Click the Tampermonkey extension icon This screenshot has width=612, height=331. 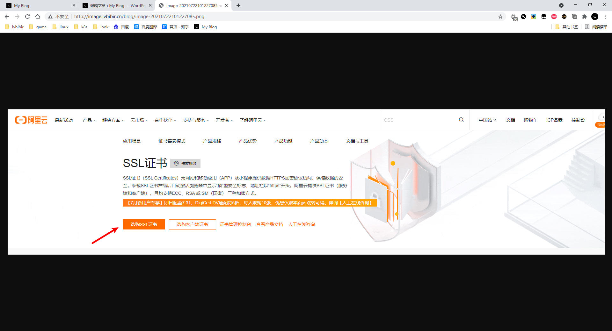(x=544, y=17)
